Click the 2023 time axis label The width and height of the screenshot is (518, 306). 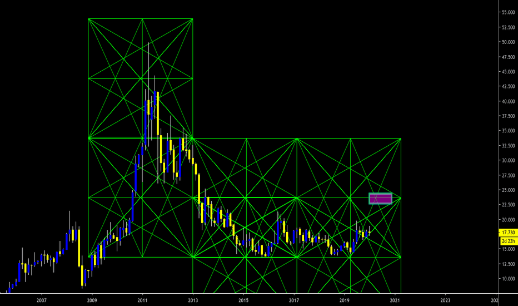pos(445,300)
